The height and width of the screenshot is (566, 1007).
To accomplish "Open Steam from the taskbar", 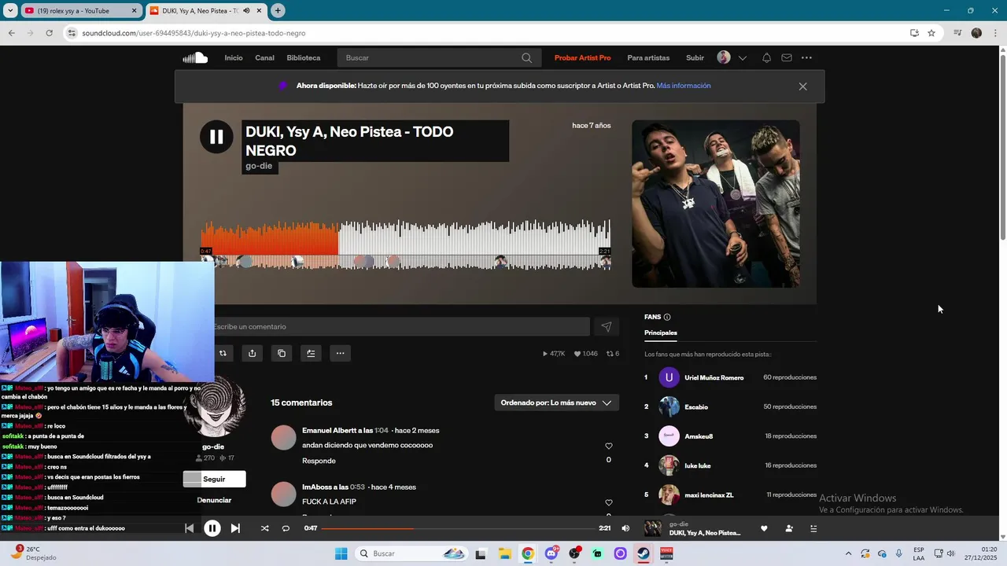I will click(x=643, y=553).
